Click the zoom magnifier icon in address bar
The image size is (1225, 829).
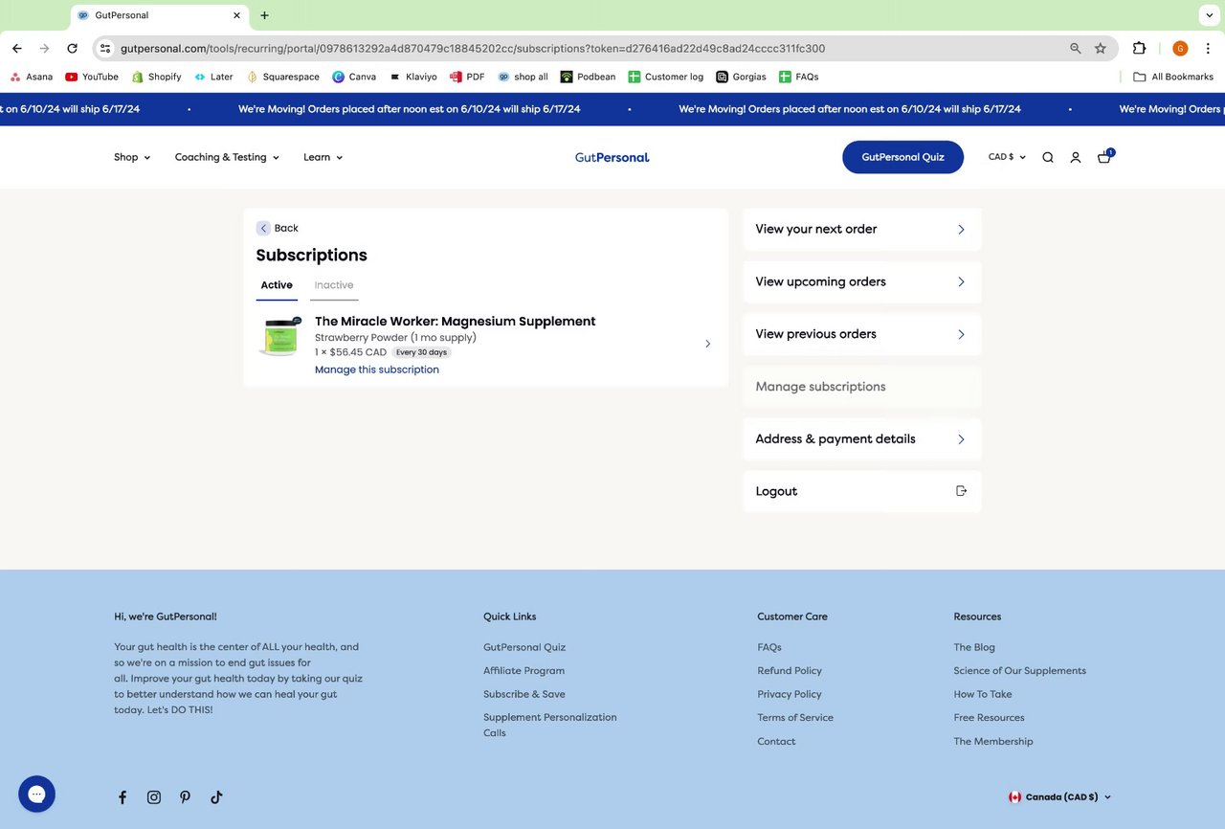click(1076, 49)
